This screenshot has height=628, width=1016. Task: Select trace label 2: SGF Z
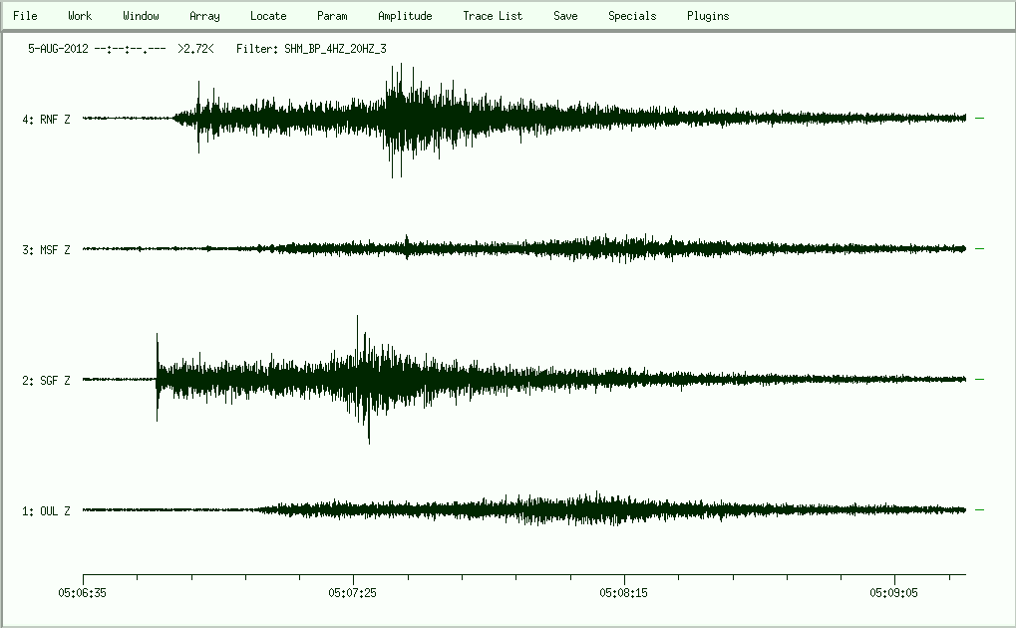click(46, 381)
